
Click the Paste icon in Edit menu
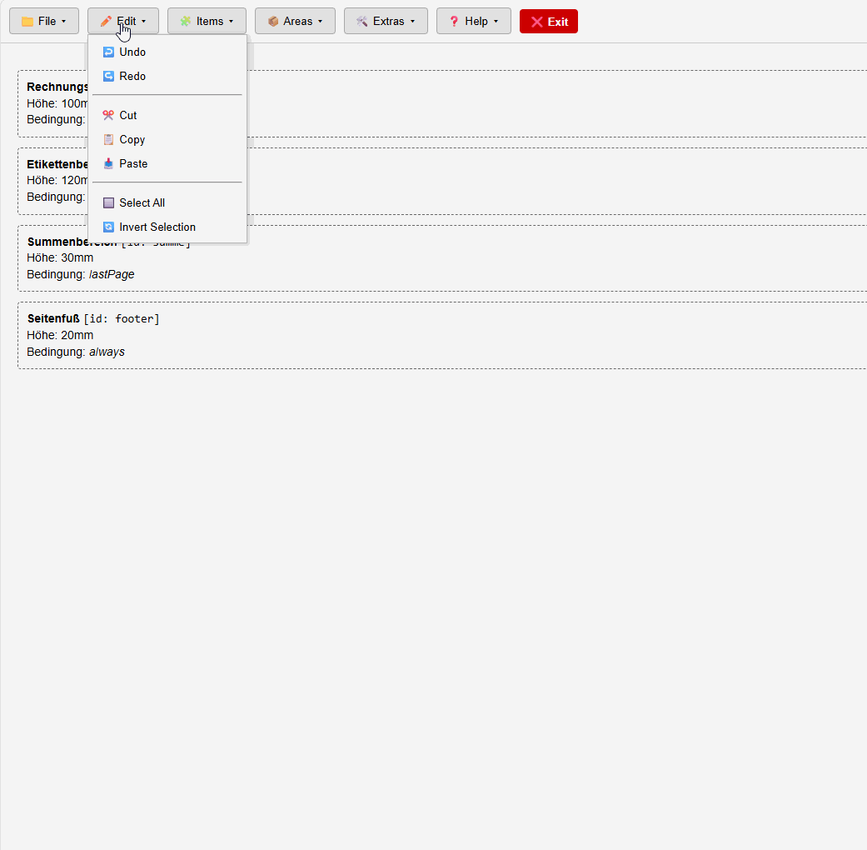tap(108, 164)
